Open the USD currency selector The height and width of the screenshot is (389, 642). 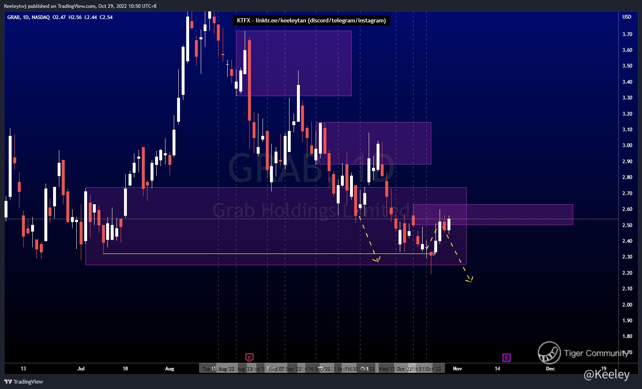point(627,17)
